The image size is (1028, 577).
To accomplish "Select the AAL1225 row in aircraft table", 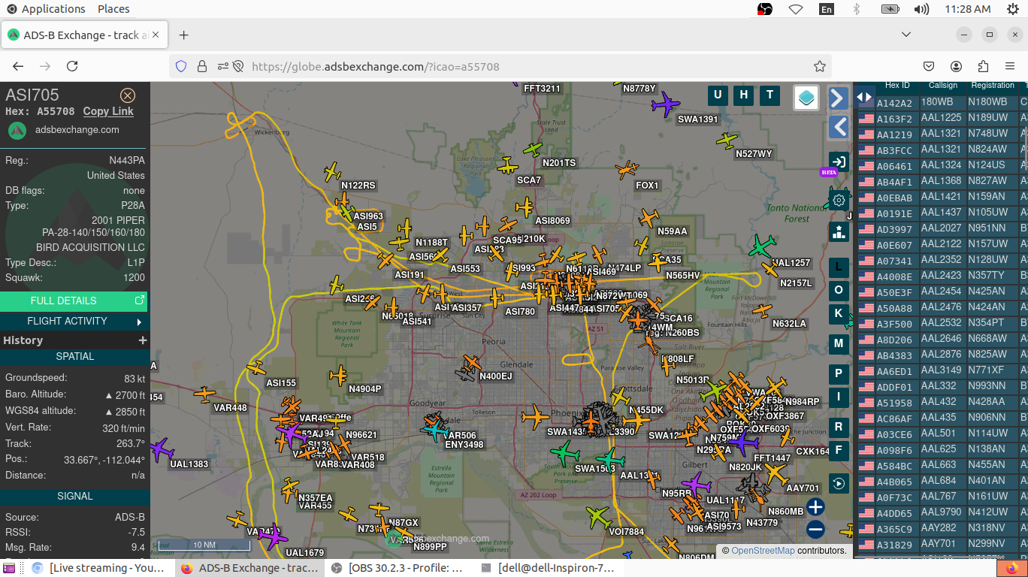I will point(942,118).
